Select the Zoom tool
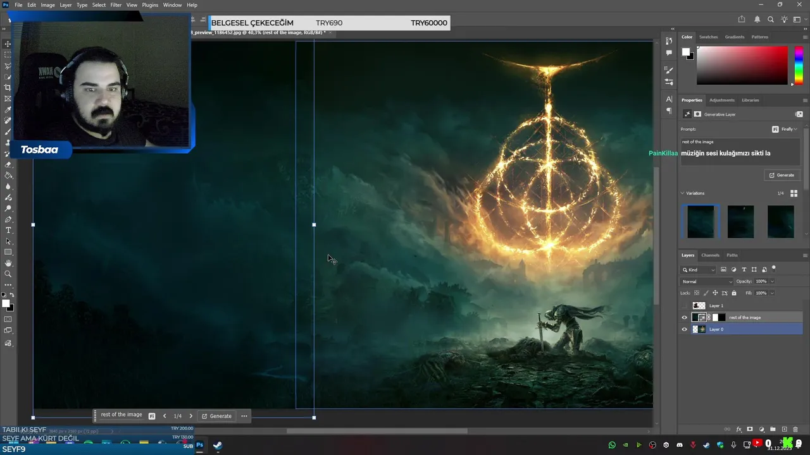This screenshot has height=455, width=810. pyautogui.click(x=8, y=274)
